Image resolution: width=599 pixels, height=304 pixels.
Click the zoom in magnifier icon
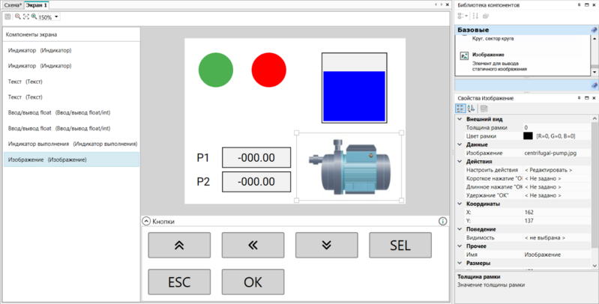point(34,16)
